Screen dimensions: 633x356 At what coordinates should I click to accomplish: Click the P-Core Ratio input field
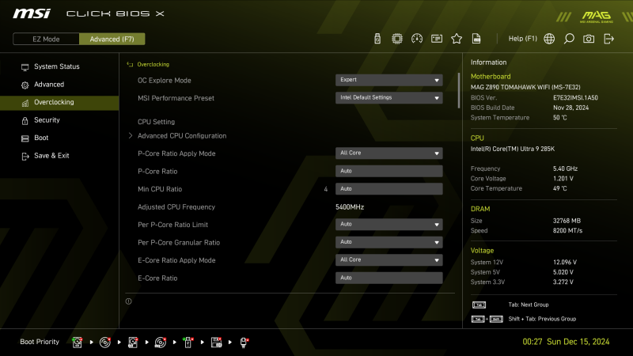(389, 172)
